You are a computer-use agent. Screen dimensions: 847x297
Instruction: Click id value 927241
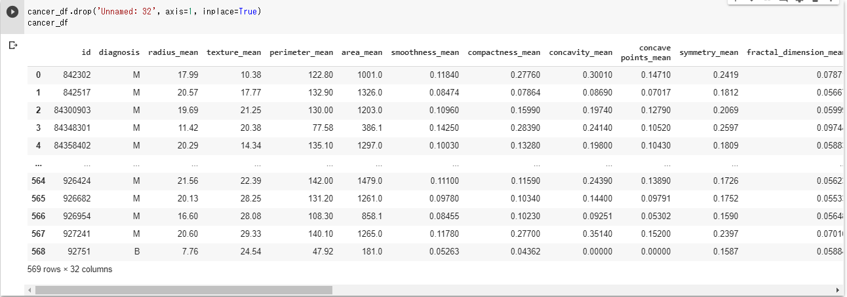[77, 234]
